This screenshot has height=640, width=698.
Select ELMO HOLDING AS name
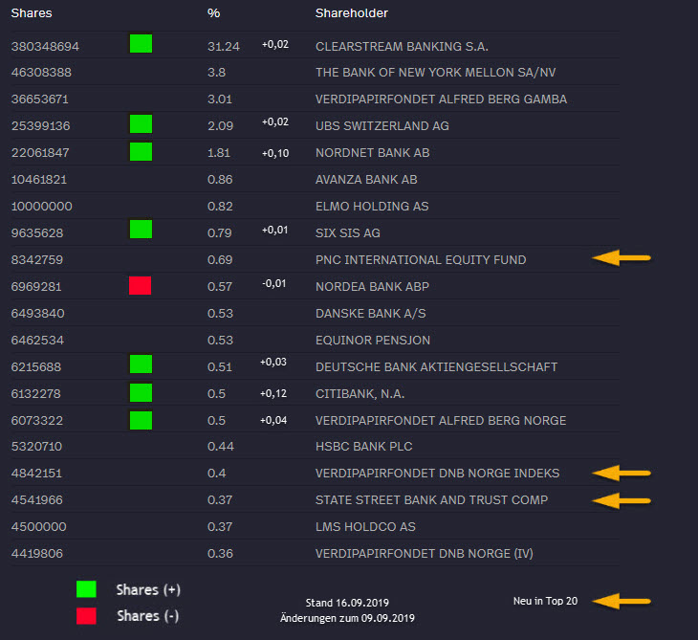(x=372, y=207)
